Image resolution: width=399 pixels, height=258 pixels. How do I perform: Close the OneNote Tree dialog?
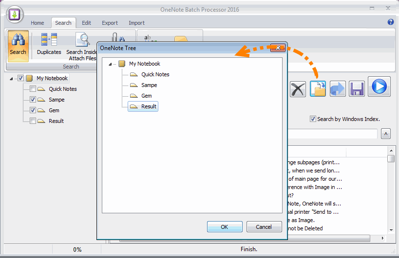tap(278, 48)
